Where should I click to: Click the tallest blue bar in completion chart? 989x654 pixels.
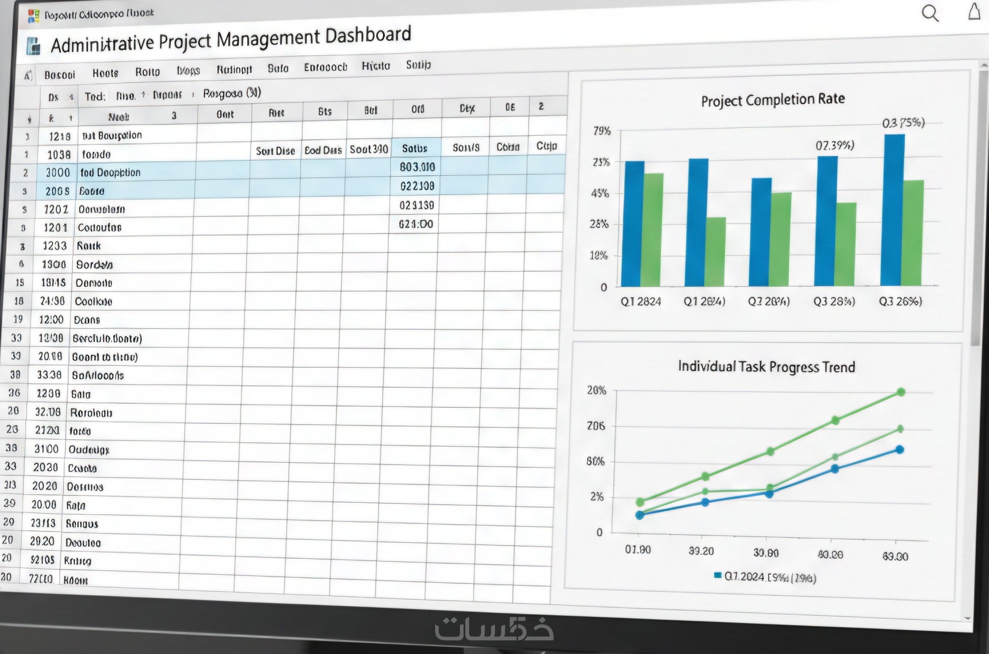pos(893,210)
